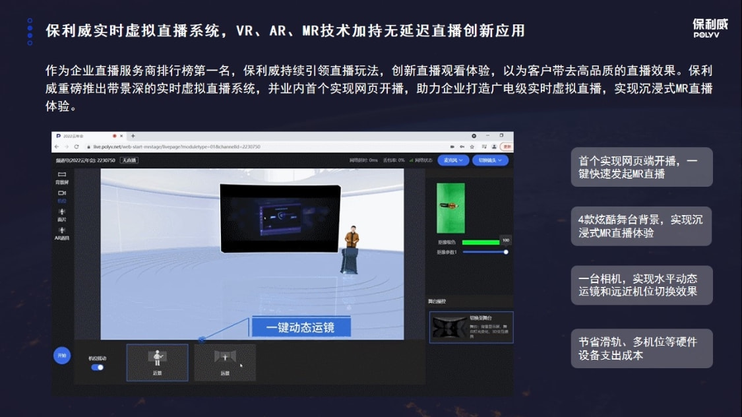Click the 网络延时 0ms readout

(363, 160)
